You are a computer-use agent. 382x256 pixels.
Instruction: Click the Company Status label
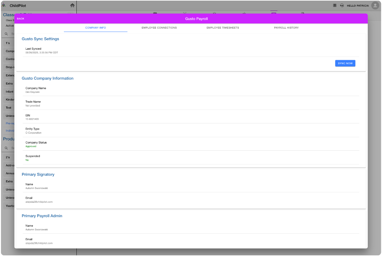pyautogui.click(x=36, y=142)
